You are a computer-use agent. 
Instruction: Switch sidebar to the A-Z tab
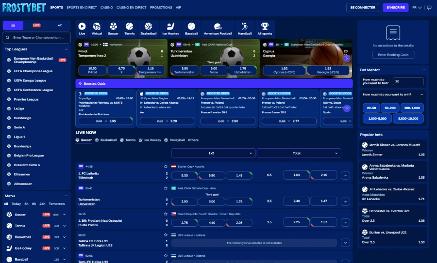60,25
